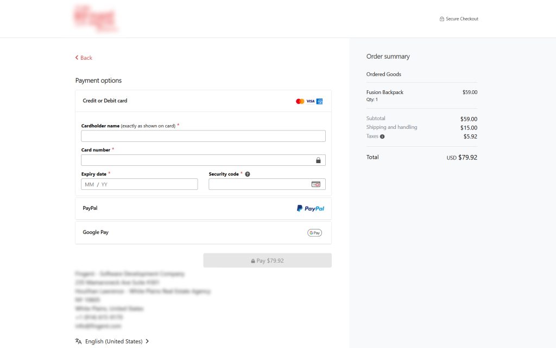The height and width of the screenshot is (348, 556).
Task: Click the G Pay badge on Google Pay option
Action: pyautogui.click(x=314, y=232)
